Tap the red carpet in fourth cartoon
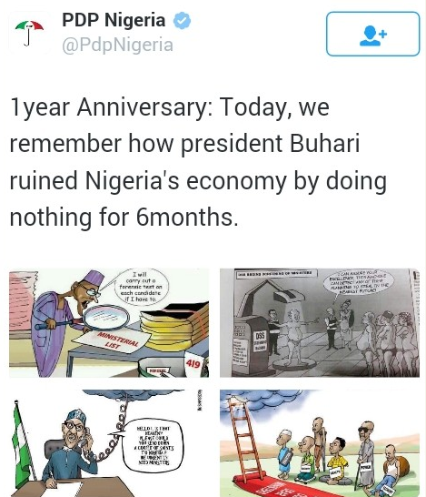Image resolution: width=426 pixels, height=497 pixels. click(x=284, y=485)
